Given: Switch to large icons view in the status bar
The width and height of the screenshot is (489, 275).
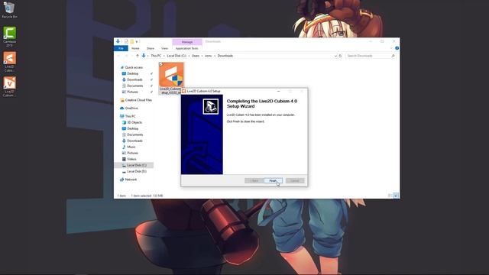Looking at the screenshot, I should 396,196.
